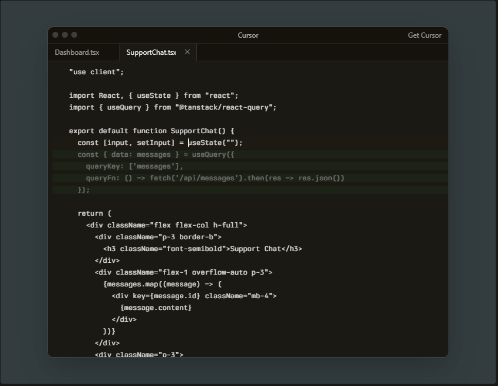This screenshot has height=386, width=498.
Task: Click the messages.map expression line
Action: click(x=162, y=284)
